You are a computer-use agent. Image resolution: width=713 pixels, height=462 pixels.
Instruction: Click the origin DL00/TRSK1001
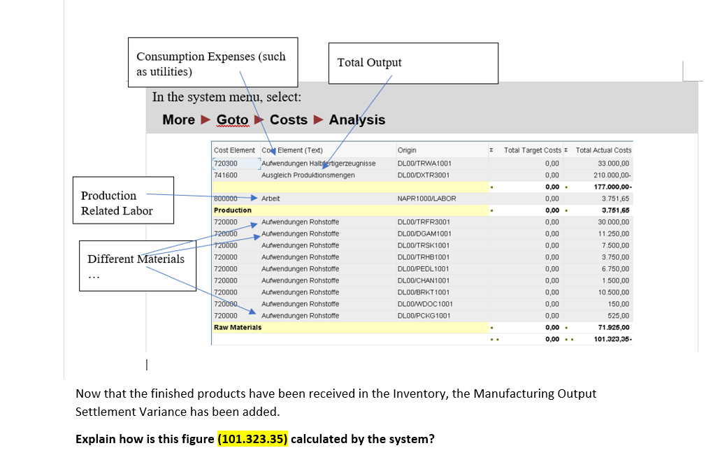point(424,245)
